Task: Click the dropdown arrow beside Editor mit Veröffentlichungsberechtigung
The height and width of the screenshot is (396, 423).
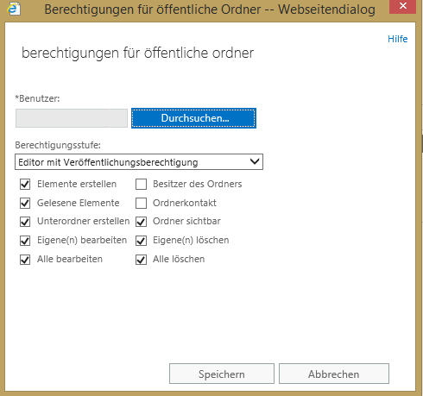Action: pyautogui.click(x=255, y=161)
